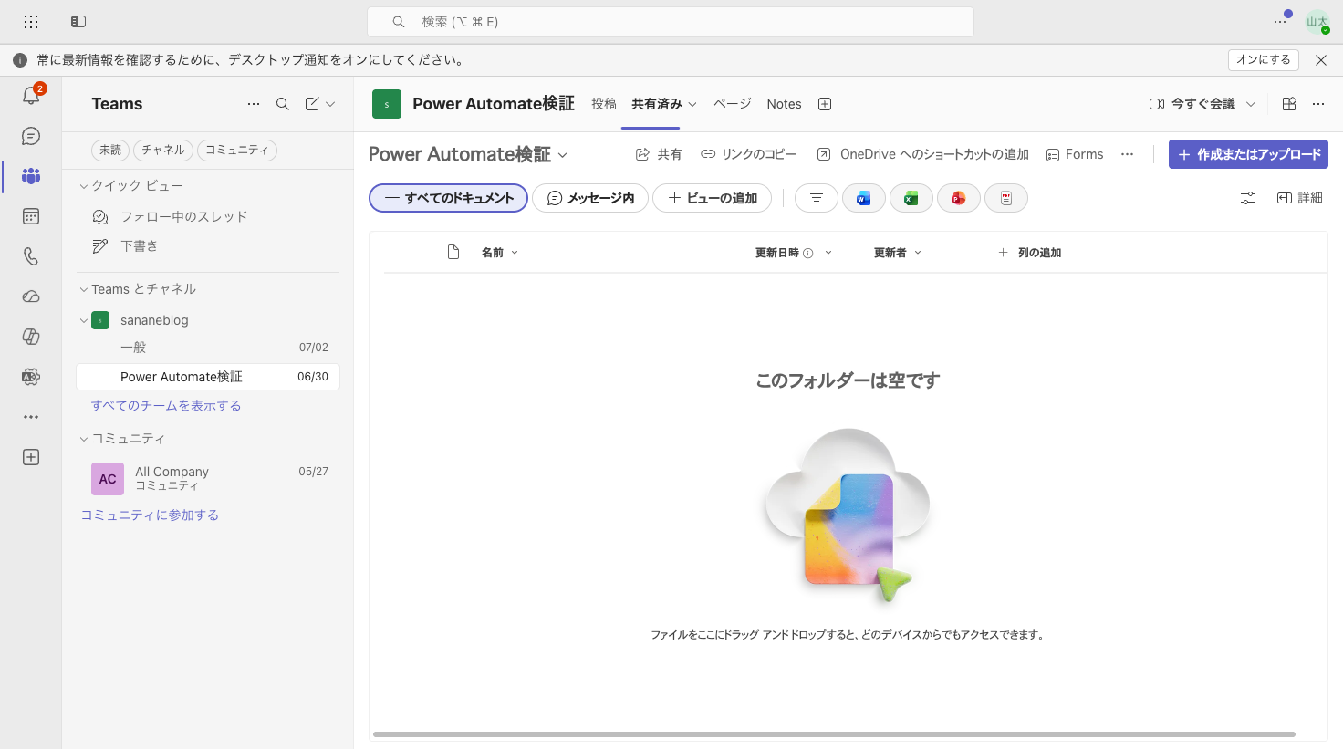
Task: Collapse the sananeblog team
Action: (84, 320)
